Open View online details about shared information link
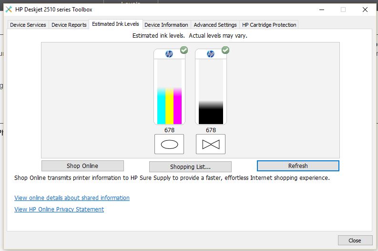This screenshot has width=378, height=251. tap(72, 198)
